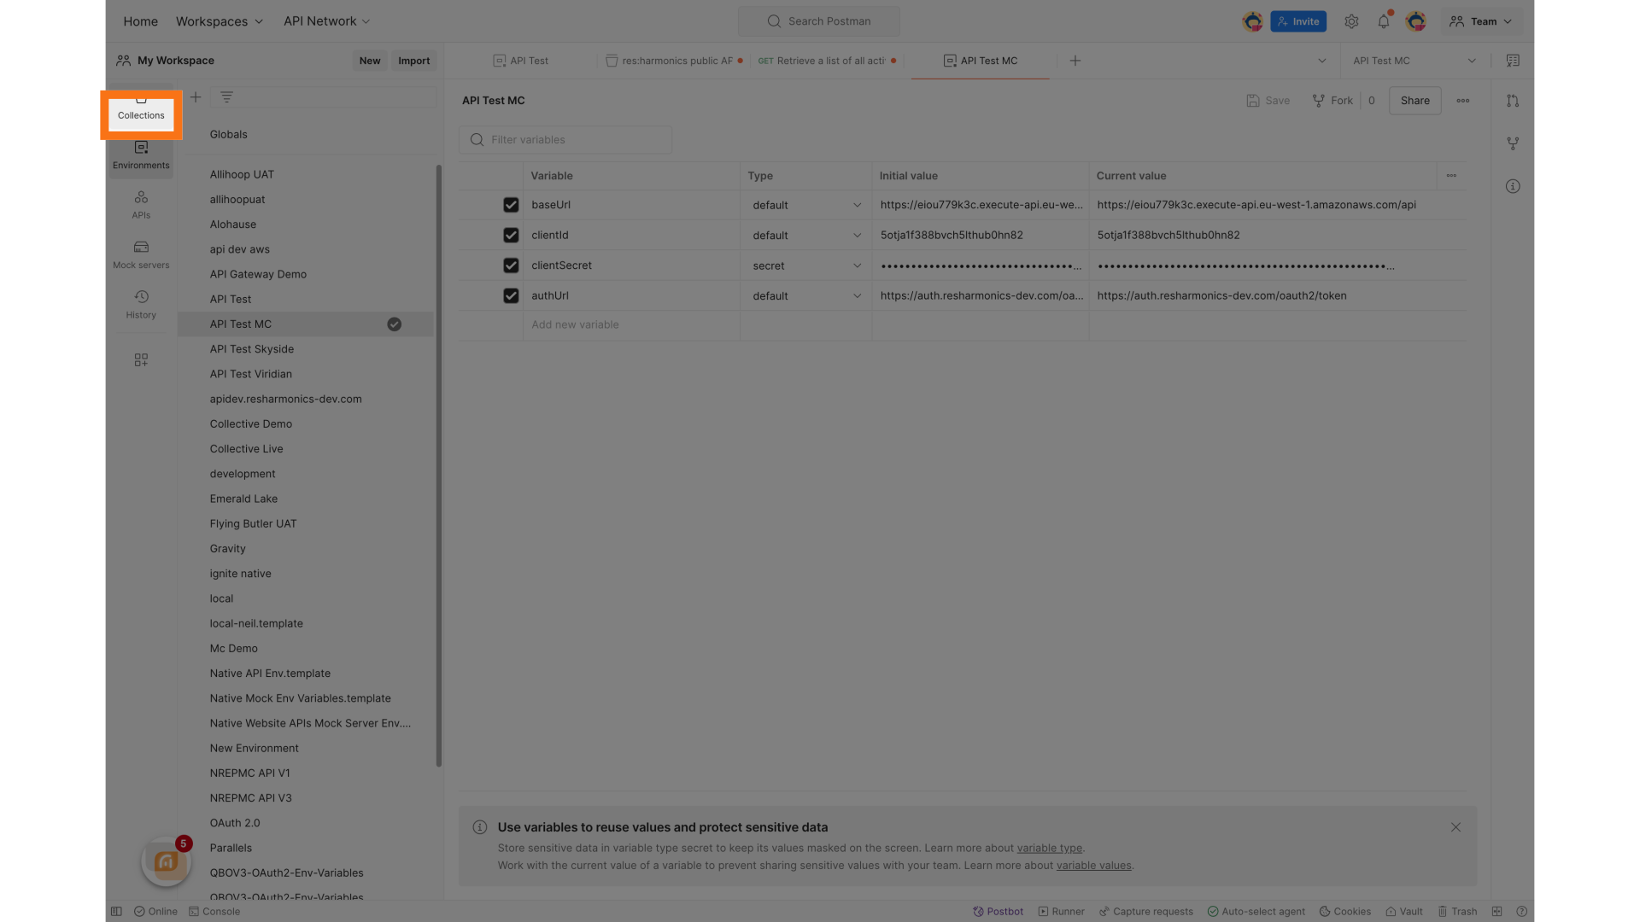Open the environment selector dropdown API Test MC
This screenshot has width=1640, height=922.
1414,61
